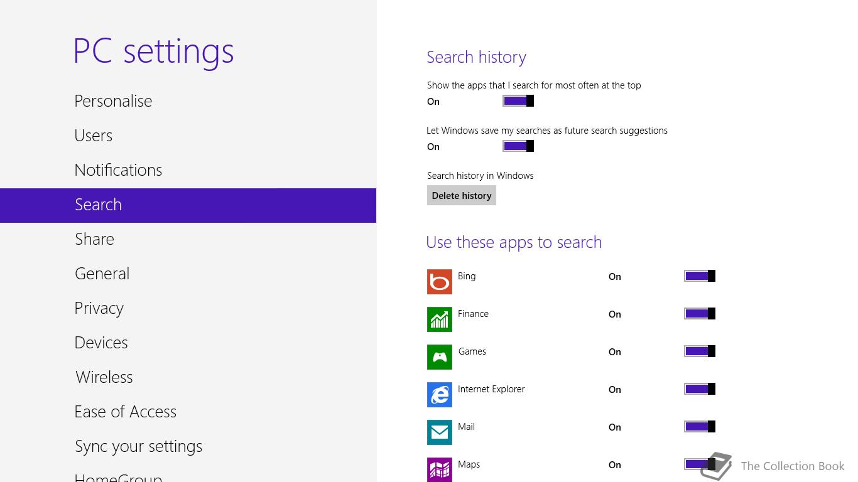858x482 pixels.
Task: Click the Maps app name label
Action: (469, 465)
